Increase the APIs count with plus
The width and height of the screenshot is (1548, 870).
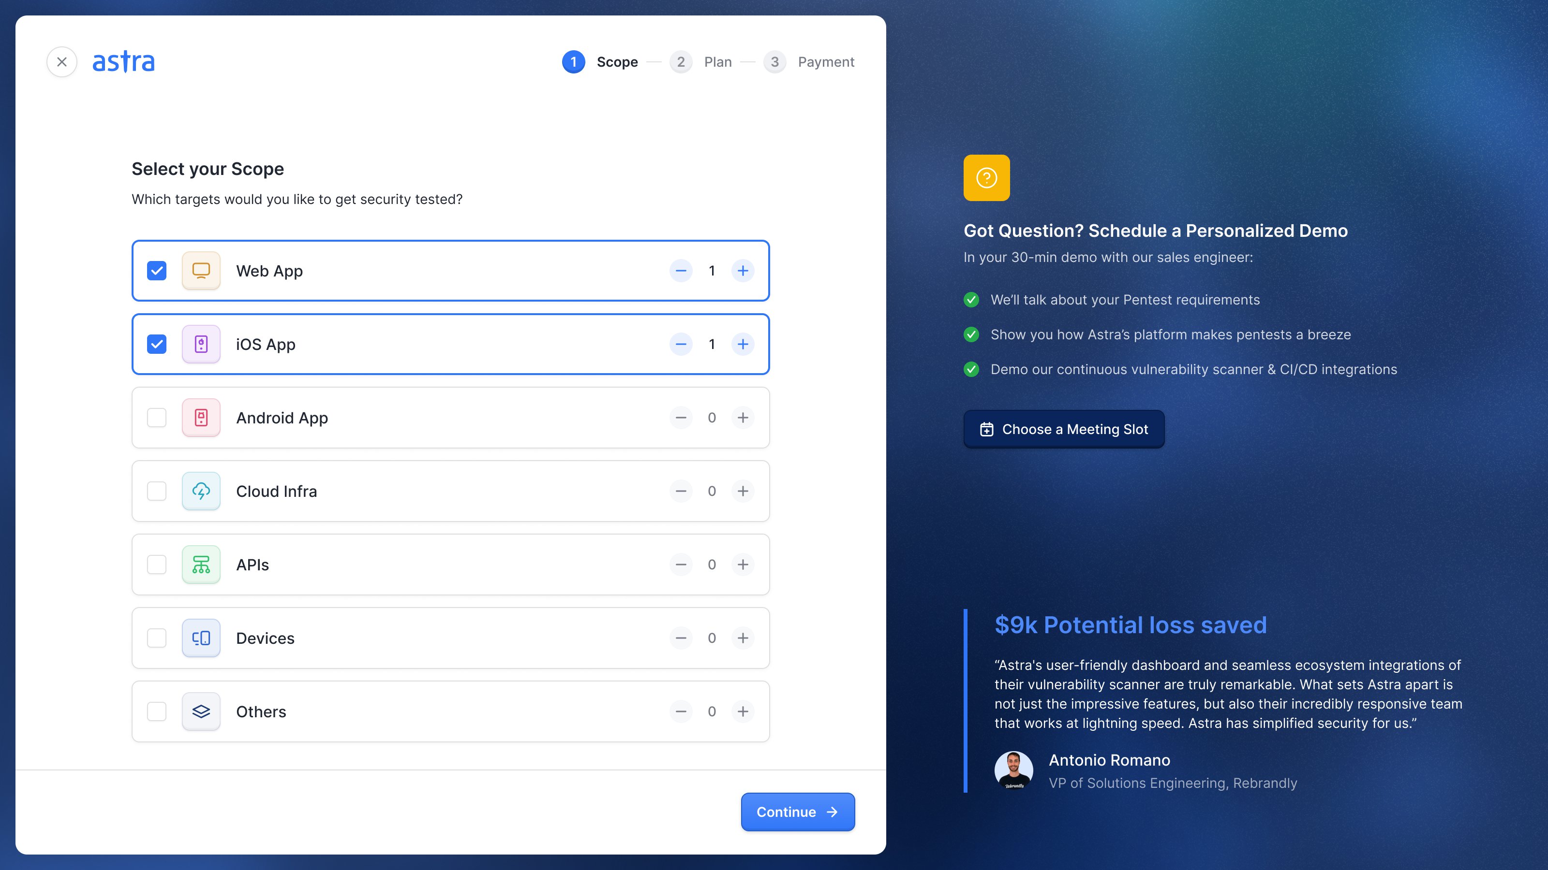click(x=743, y=565)
